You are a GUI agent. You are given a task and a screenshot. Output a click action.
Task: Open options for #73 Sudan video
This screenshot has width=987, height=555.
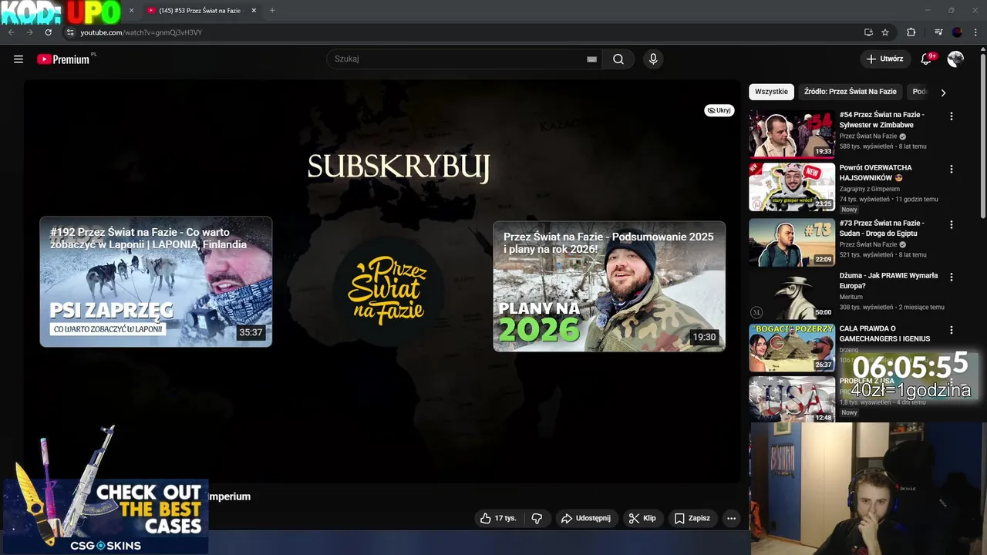951,224
